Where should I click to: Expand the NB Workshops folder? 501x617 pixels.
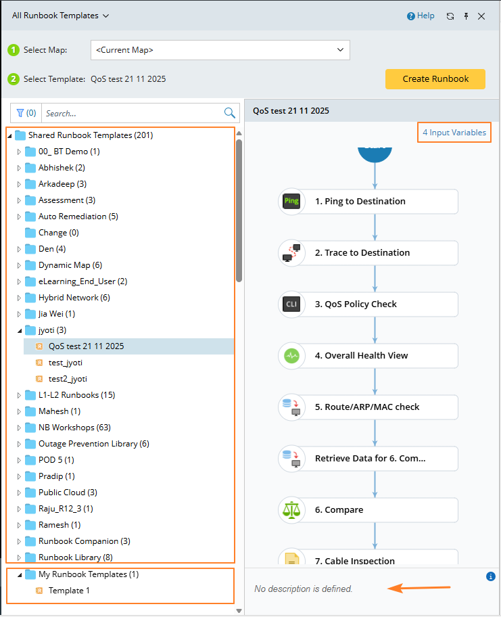click(x=19, y=428)
